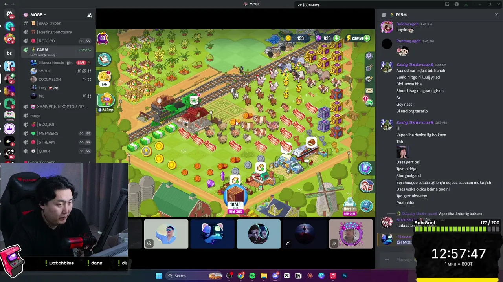
Task: Click the invite members icon beside MOGE
Action: click(x=90, y=15)
